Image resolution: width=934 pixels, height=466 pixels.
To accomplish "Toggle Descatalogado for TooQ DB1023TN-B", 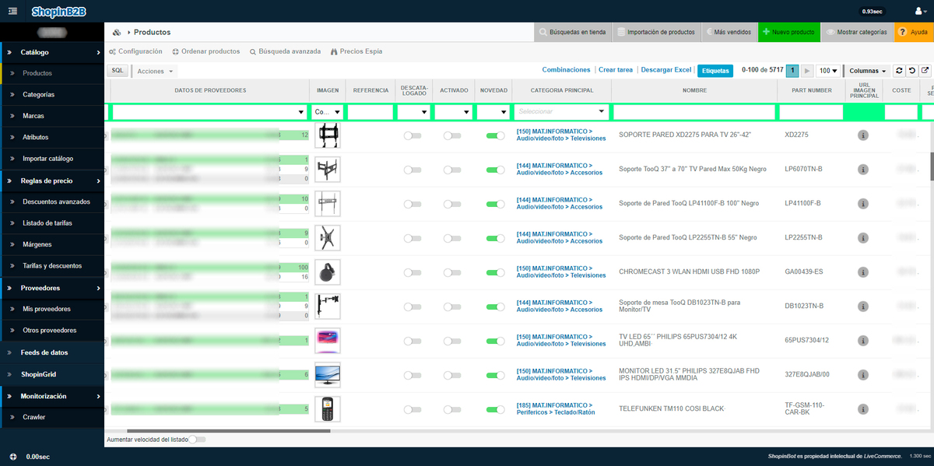I will coord(413,307).
